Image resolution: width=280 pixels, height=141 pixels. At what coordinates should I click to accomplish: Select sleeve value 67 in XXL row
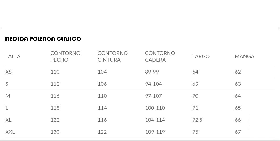[x=238, y=132]
